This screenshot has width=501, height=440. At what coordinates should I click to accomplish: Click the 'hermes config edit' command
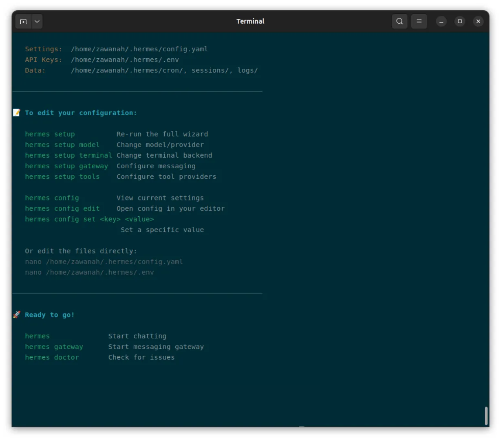(x=62, y=208)
